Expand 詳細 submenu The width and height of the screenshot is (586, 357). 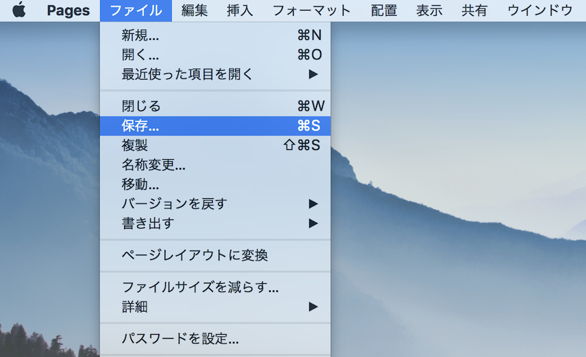215,307
